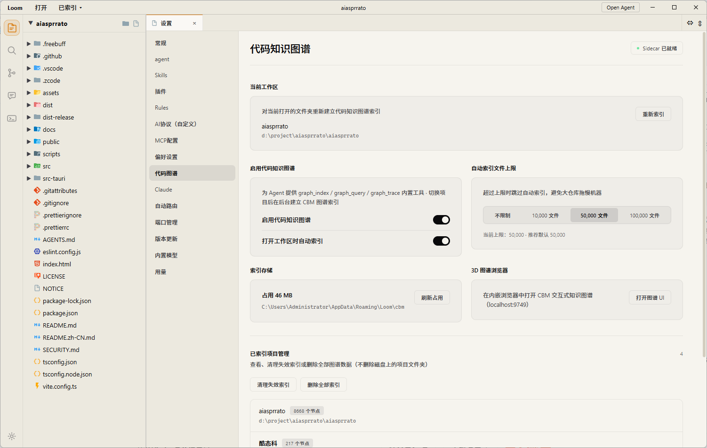
Task: Click the new file icon in explorer header
Action: pyautogui.click(x=136, y=24)
